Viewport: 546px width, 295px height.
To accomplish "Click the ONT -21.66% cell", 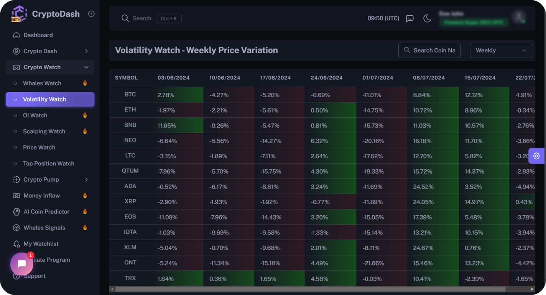I will coord(382,263).
